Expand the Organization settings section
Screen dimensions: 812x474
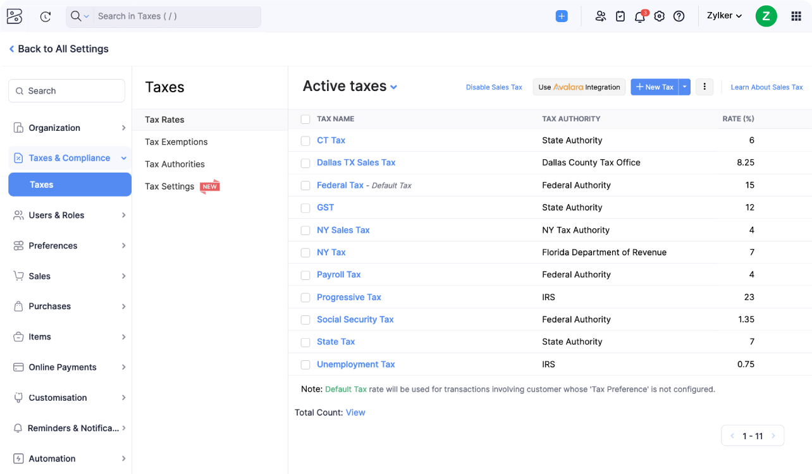70,128
